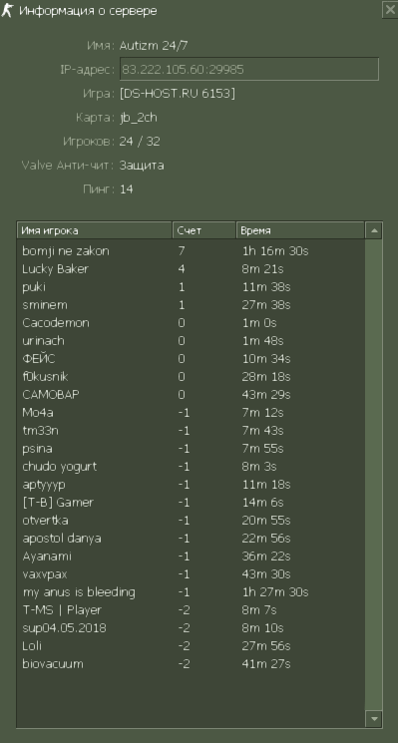This screenshot has width=398, height=743.
Task: Select player T-MS | Player
Action: point(191,609)
